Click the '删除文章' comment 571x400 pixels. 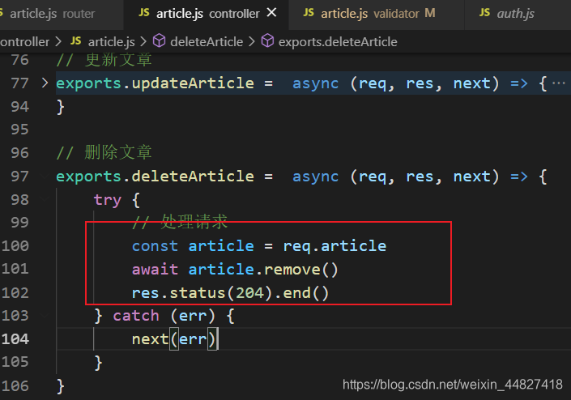tap(118, 152)
